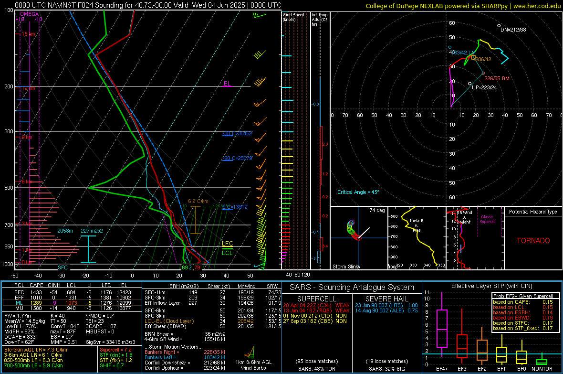Click the 1km & 6km AGL wind barb icon
Screen dimensions: 563x374
tap(250, 353)
